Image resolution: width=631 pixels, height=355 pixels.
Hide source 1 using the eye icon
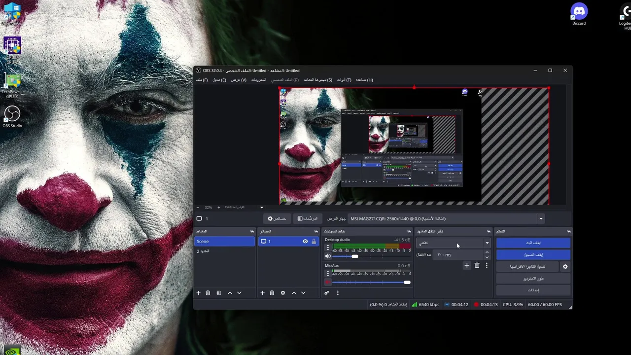coord(305,242)
